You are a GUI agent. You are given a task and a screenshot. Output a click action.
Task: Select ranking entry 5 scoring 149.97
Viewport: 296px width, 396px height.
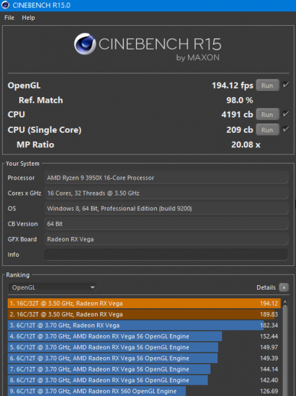pyautogui.click(x=144, y=347)
